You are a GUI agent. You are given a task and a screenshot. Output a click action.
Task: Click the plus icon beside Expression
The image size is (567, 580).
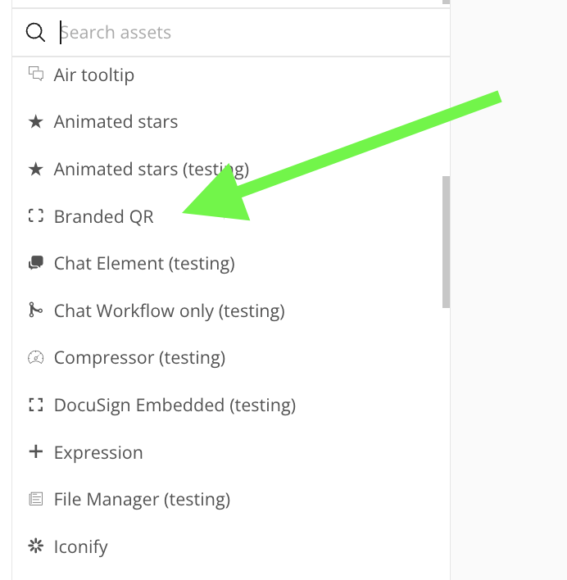pyautogui.click(x=35, y=452)
